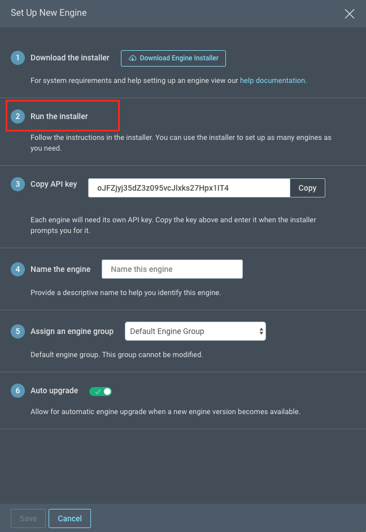
Task: Click the step 6 number badge
Action: click(18, 391)
